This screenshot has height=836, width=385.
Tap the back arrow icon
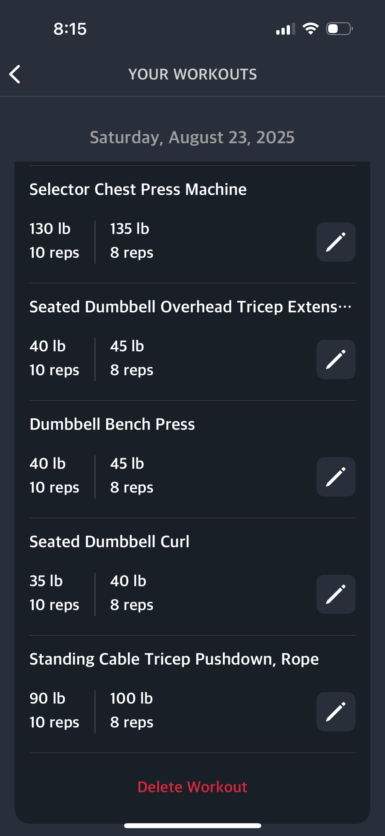click(15, 74)
